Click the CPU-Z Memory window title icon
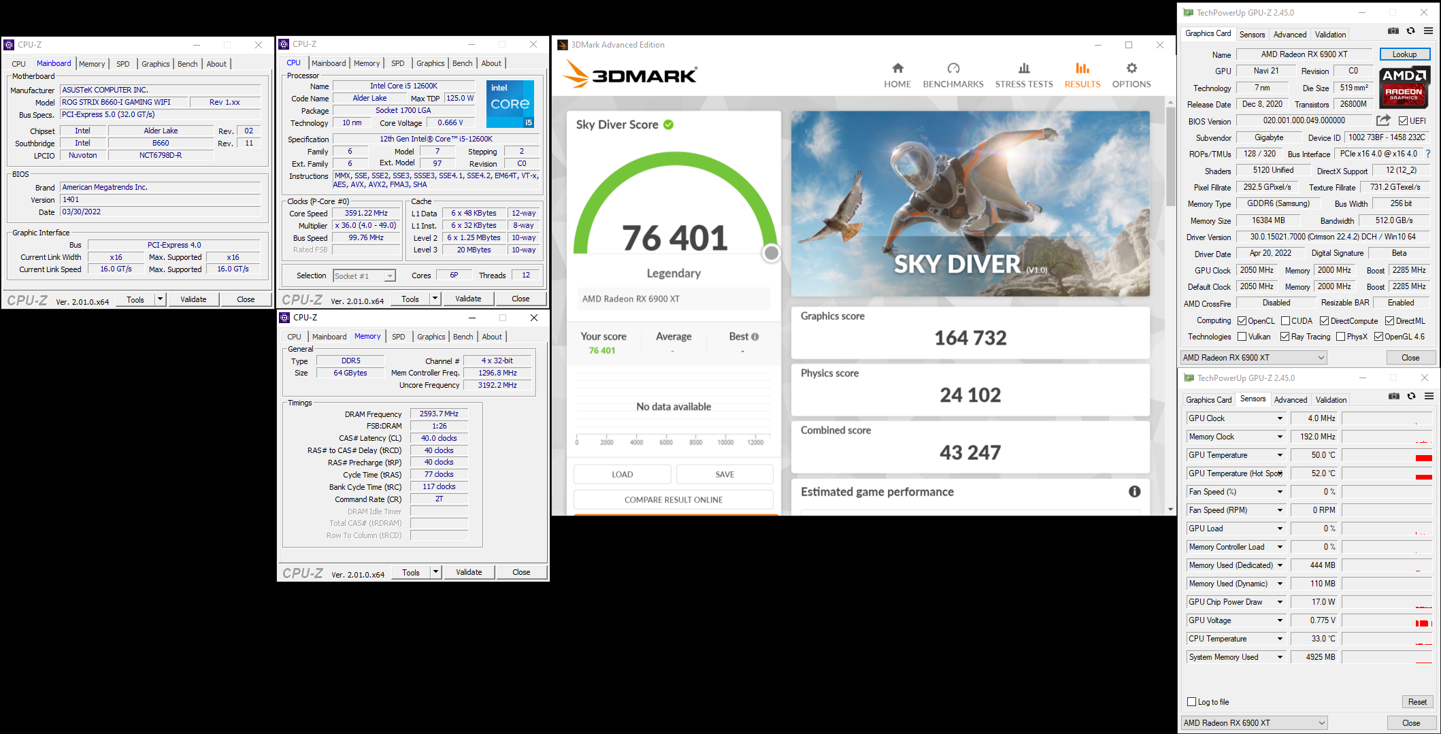Image resolution: width=1441 pixels, height=734 pixels. click(284, 318)
